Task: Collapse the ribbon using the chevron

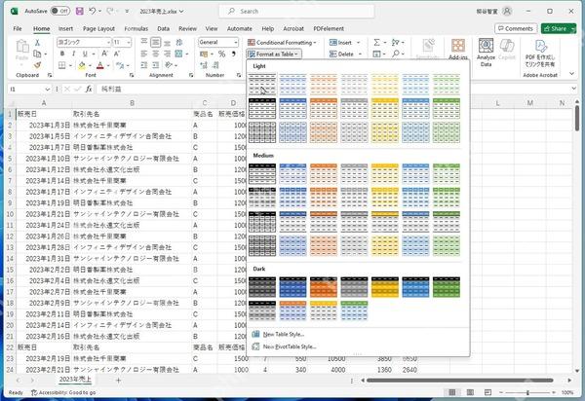Action: coord(572,74)
